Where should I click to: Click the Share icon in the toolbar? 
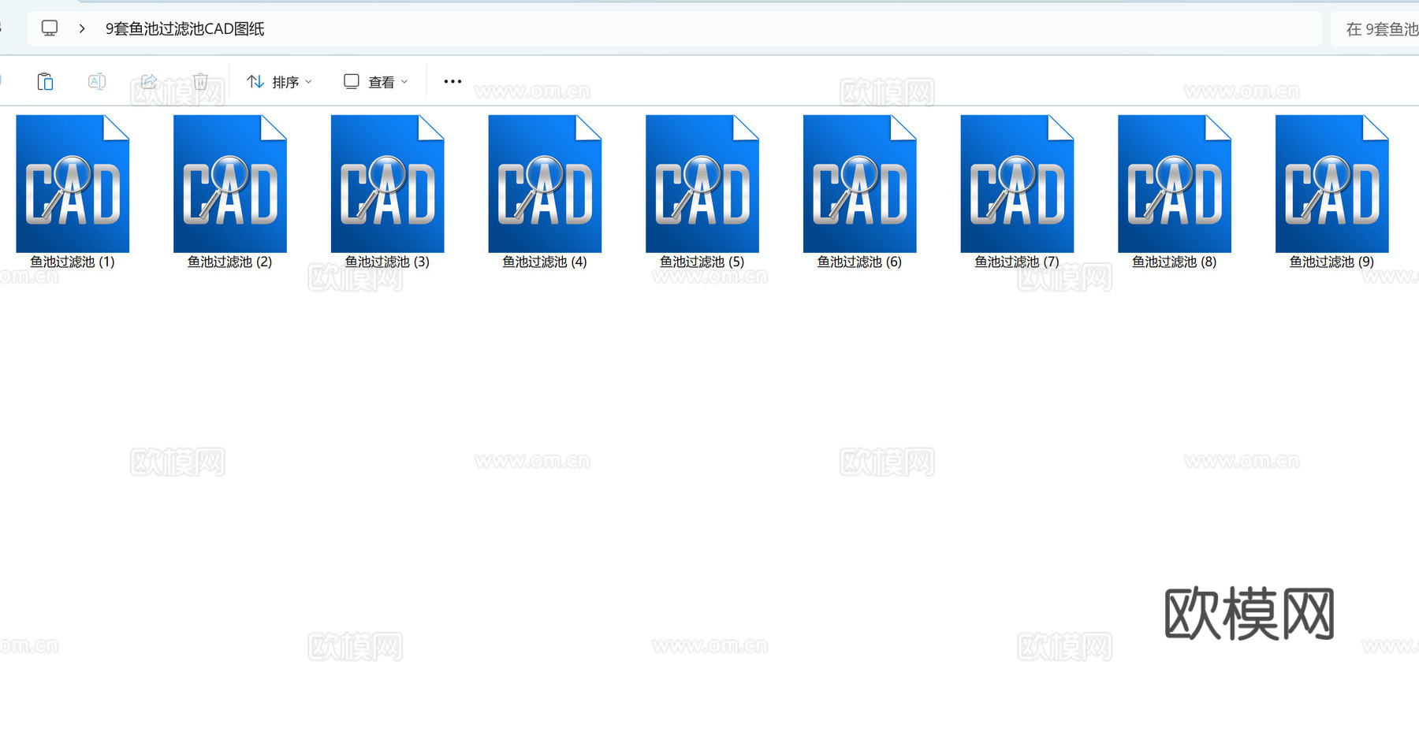tap(149, 81)
